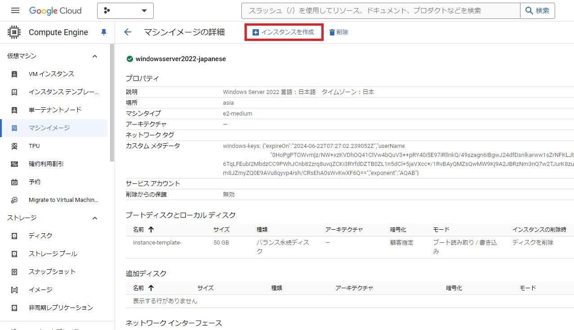The height and width of the screenshot is (330, 574).
Task: Focus the resource search field
Action: pyautogui.click(x=381, y=11)
